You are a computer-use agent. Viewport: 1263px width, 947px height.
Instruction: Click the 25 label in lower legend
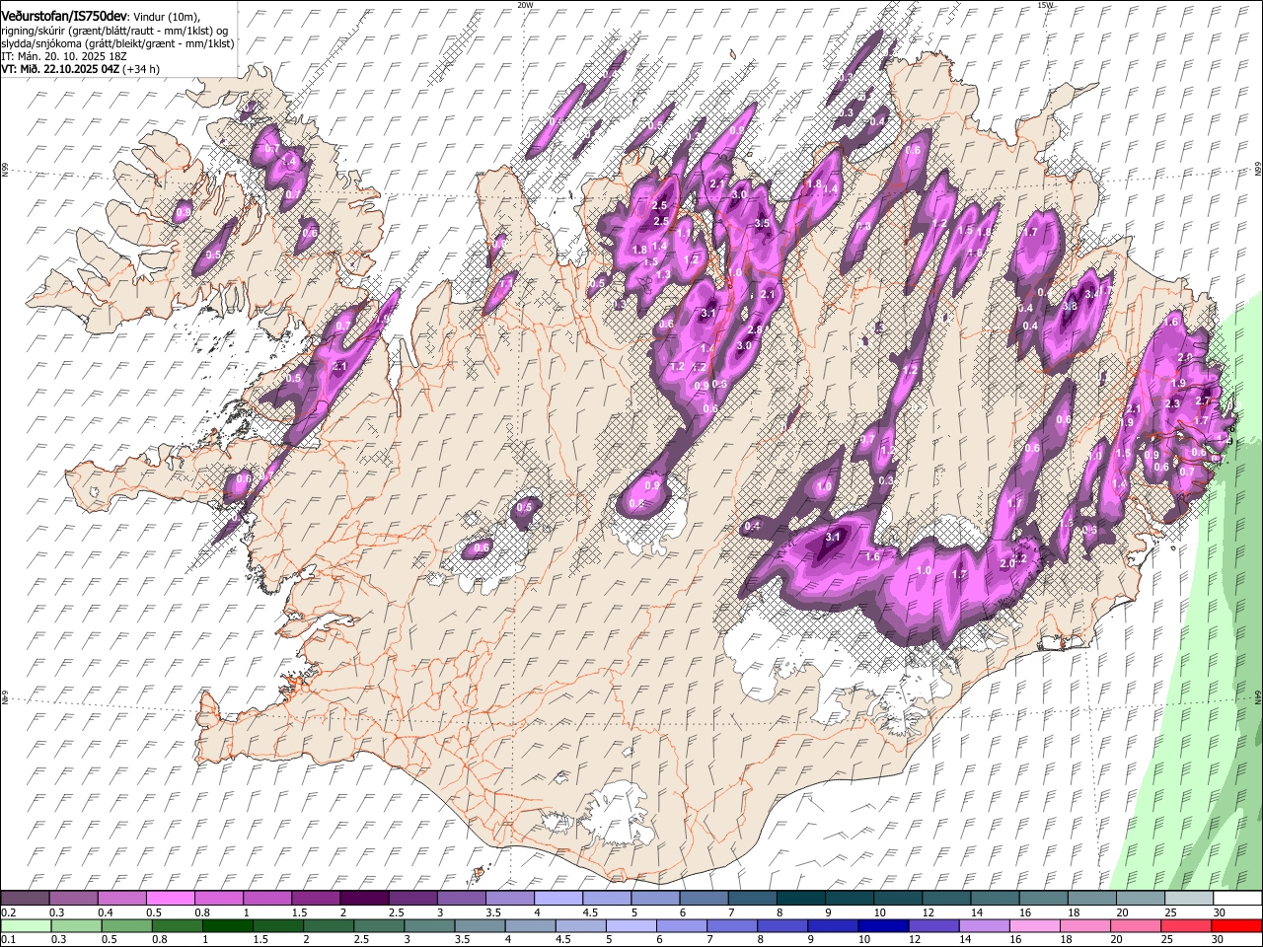point(1166,940)
